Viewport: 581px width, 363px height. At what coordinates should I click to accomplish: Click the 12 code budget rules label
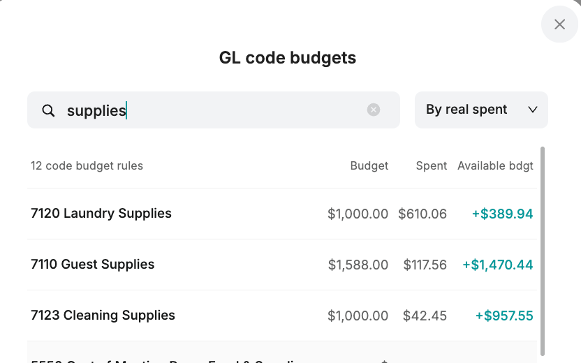point(87,165)
